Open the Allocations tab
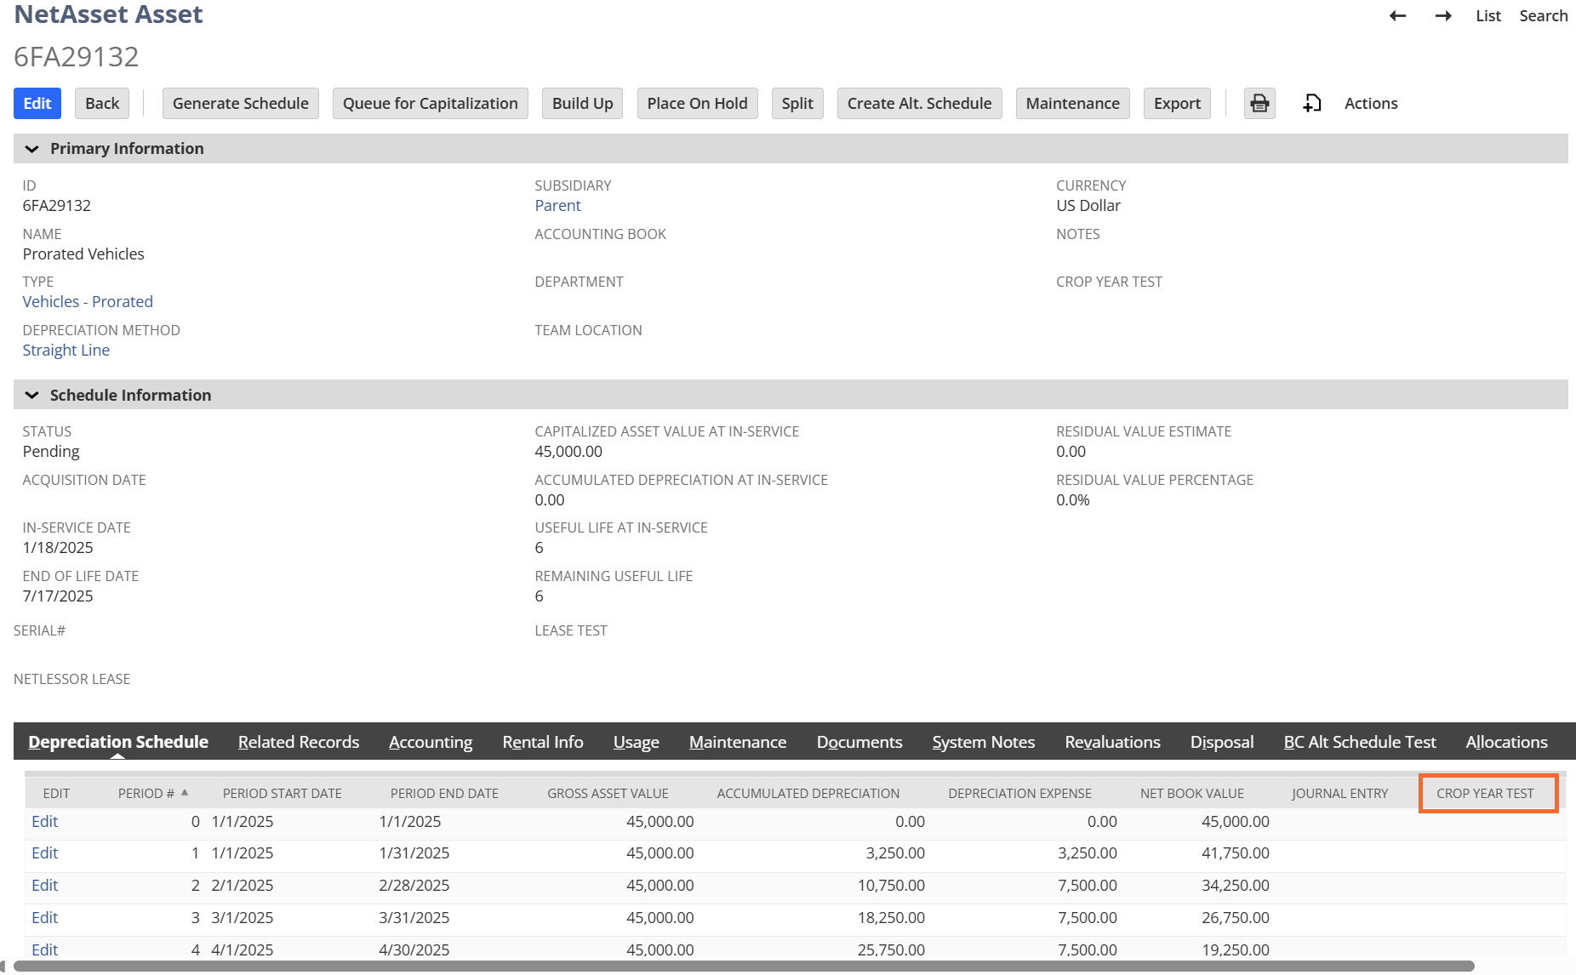1576x975 pixels. 1507,742
